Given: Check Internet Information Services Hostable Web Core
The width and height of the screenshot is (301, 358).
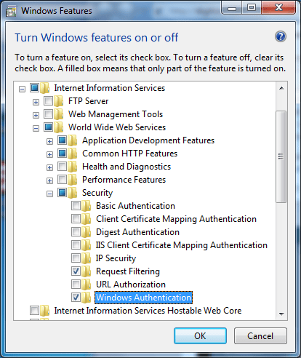Looking at the screenshot, I should coord(34,310).
